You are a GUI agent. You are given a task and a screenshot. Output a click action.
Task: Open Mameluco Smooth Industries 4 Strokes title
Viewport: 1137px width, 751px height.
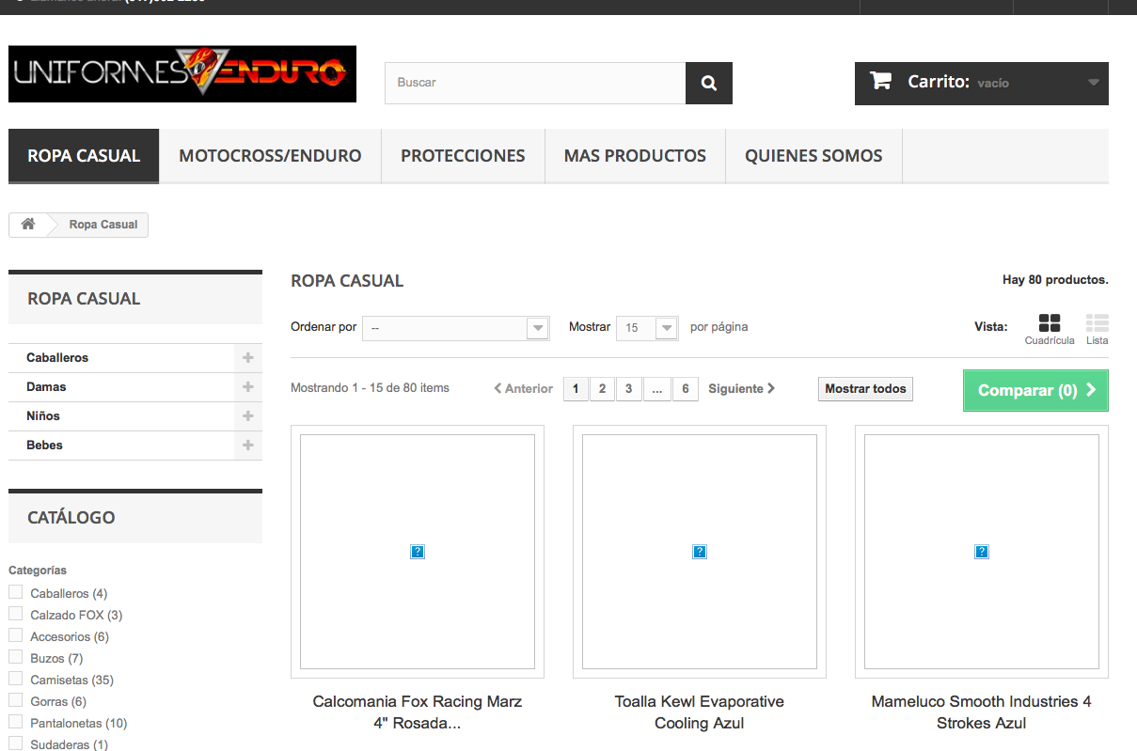point(982,712)
